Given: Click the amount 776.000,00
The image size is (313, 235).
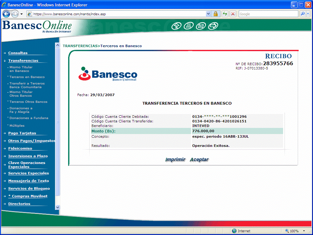Looking at the screenshot, I should [203, 131].
